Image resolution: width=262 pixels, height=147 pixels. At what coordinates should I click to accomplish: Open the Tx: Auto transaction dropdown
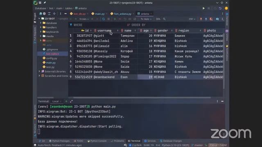point(146,19)
